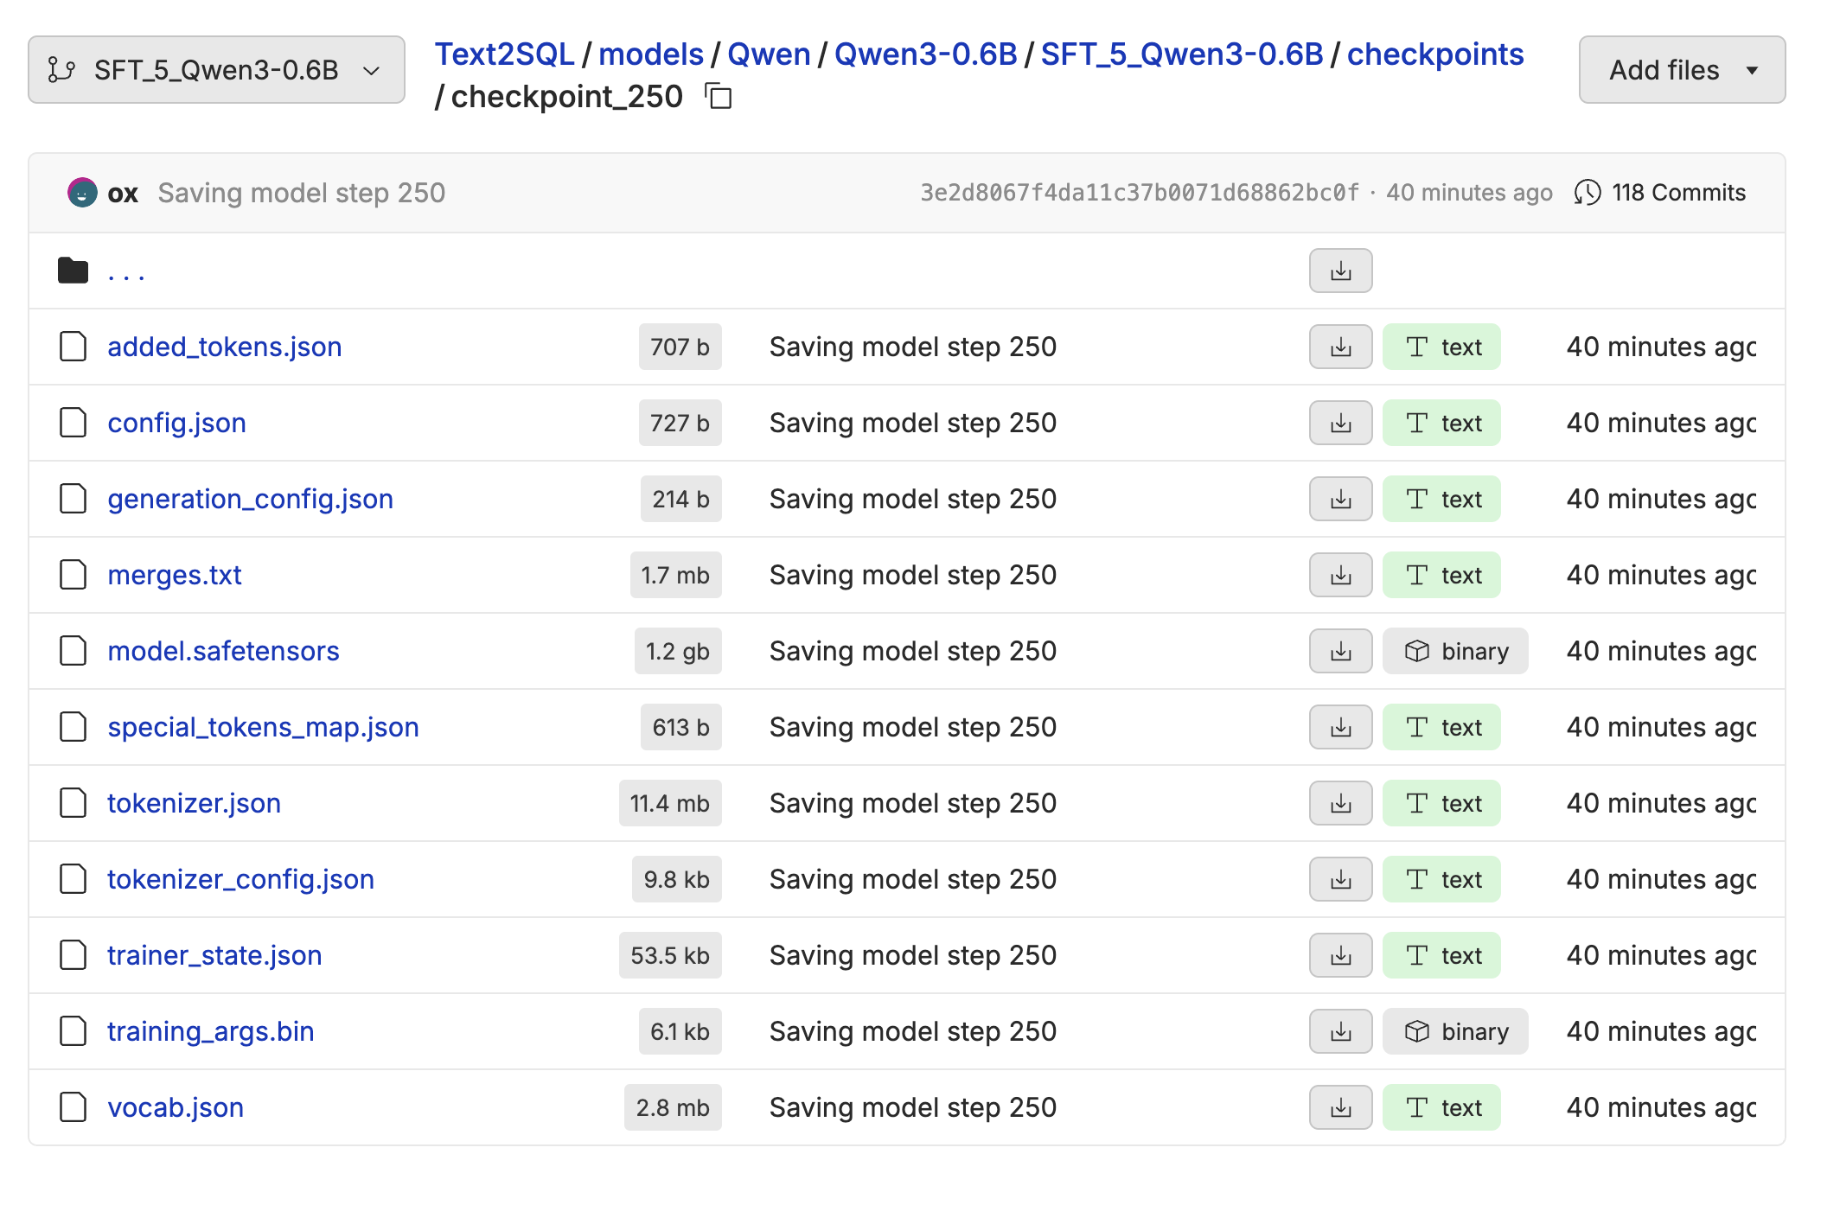Screen dimensions: 1840x1205
Task: Click download icon for tokenizer.json
Action: (1340, 803)
